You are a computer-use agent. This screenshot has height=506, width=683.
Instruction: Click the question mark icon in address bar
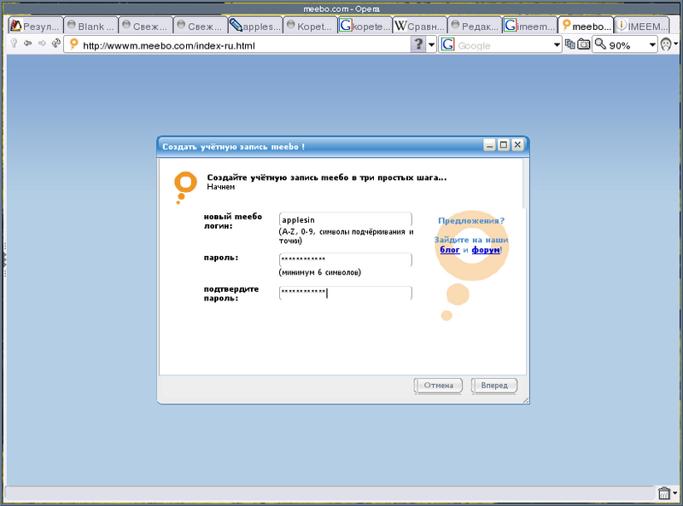point(417,44)
